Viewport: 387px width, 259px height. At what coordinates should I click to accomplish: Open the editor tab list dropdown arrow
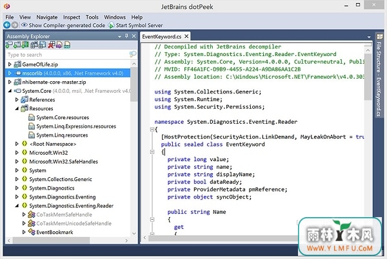[x=369, y=37]
